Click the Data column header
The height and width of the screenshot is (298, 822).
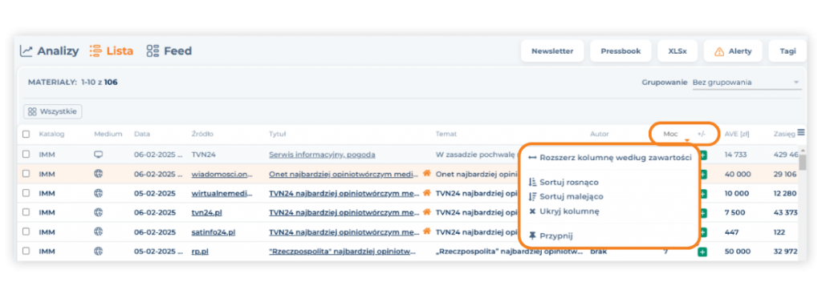pyautogui.click(x=142, y=135)
